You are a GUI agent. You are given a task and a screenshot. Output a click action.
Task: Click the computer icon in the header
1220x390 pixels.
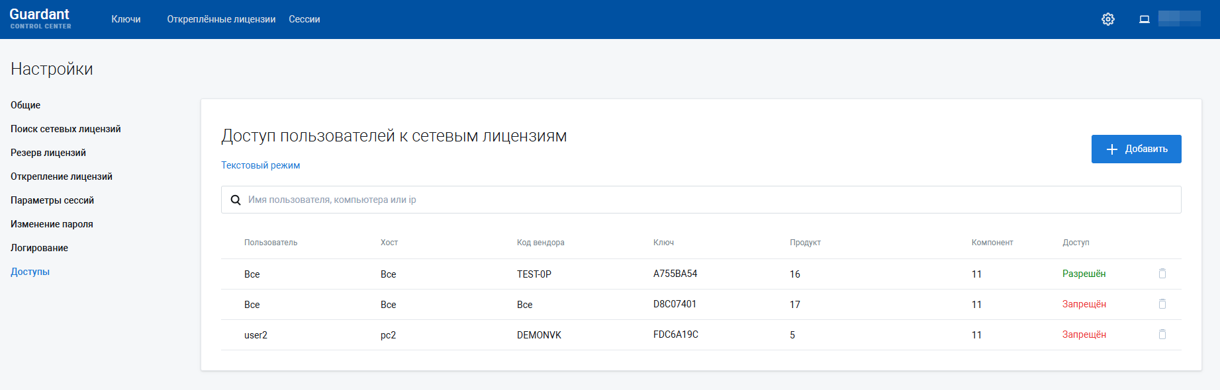click(1144, 19)
